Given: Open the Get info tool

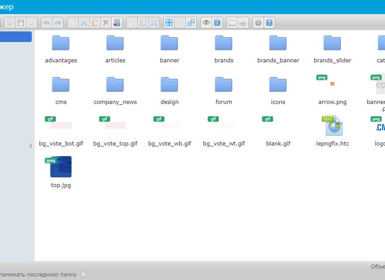Looking at the screenshot, I should (217, 23).
